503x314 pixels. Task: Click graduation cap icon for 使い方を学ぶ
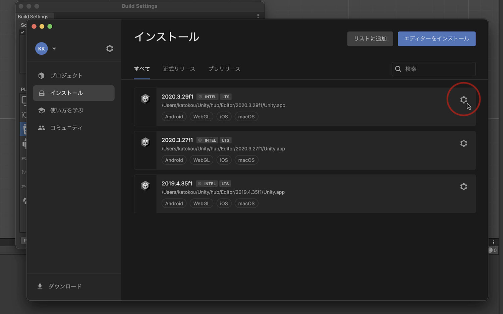pos(41,110)
